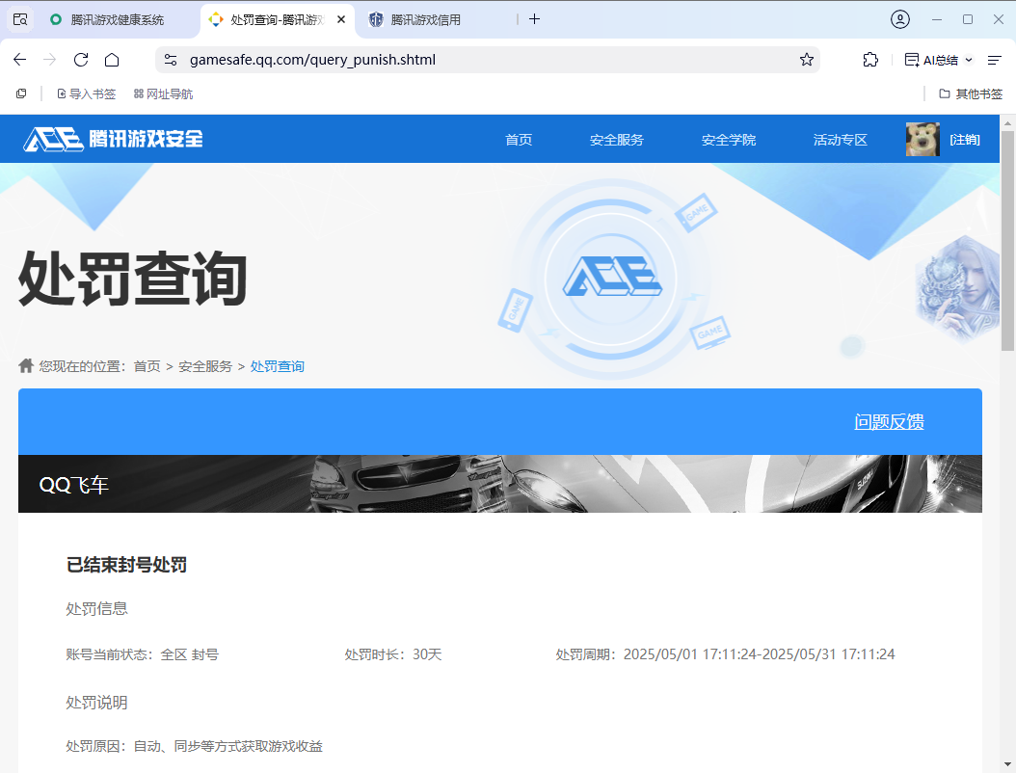Click the ACE 腾讯游戏安全 logo

113,139
